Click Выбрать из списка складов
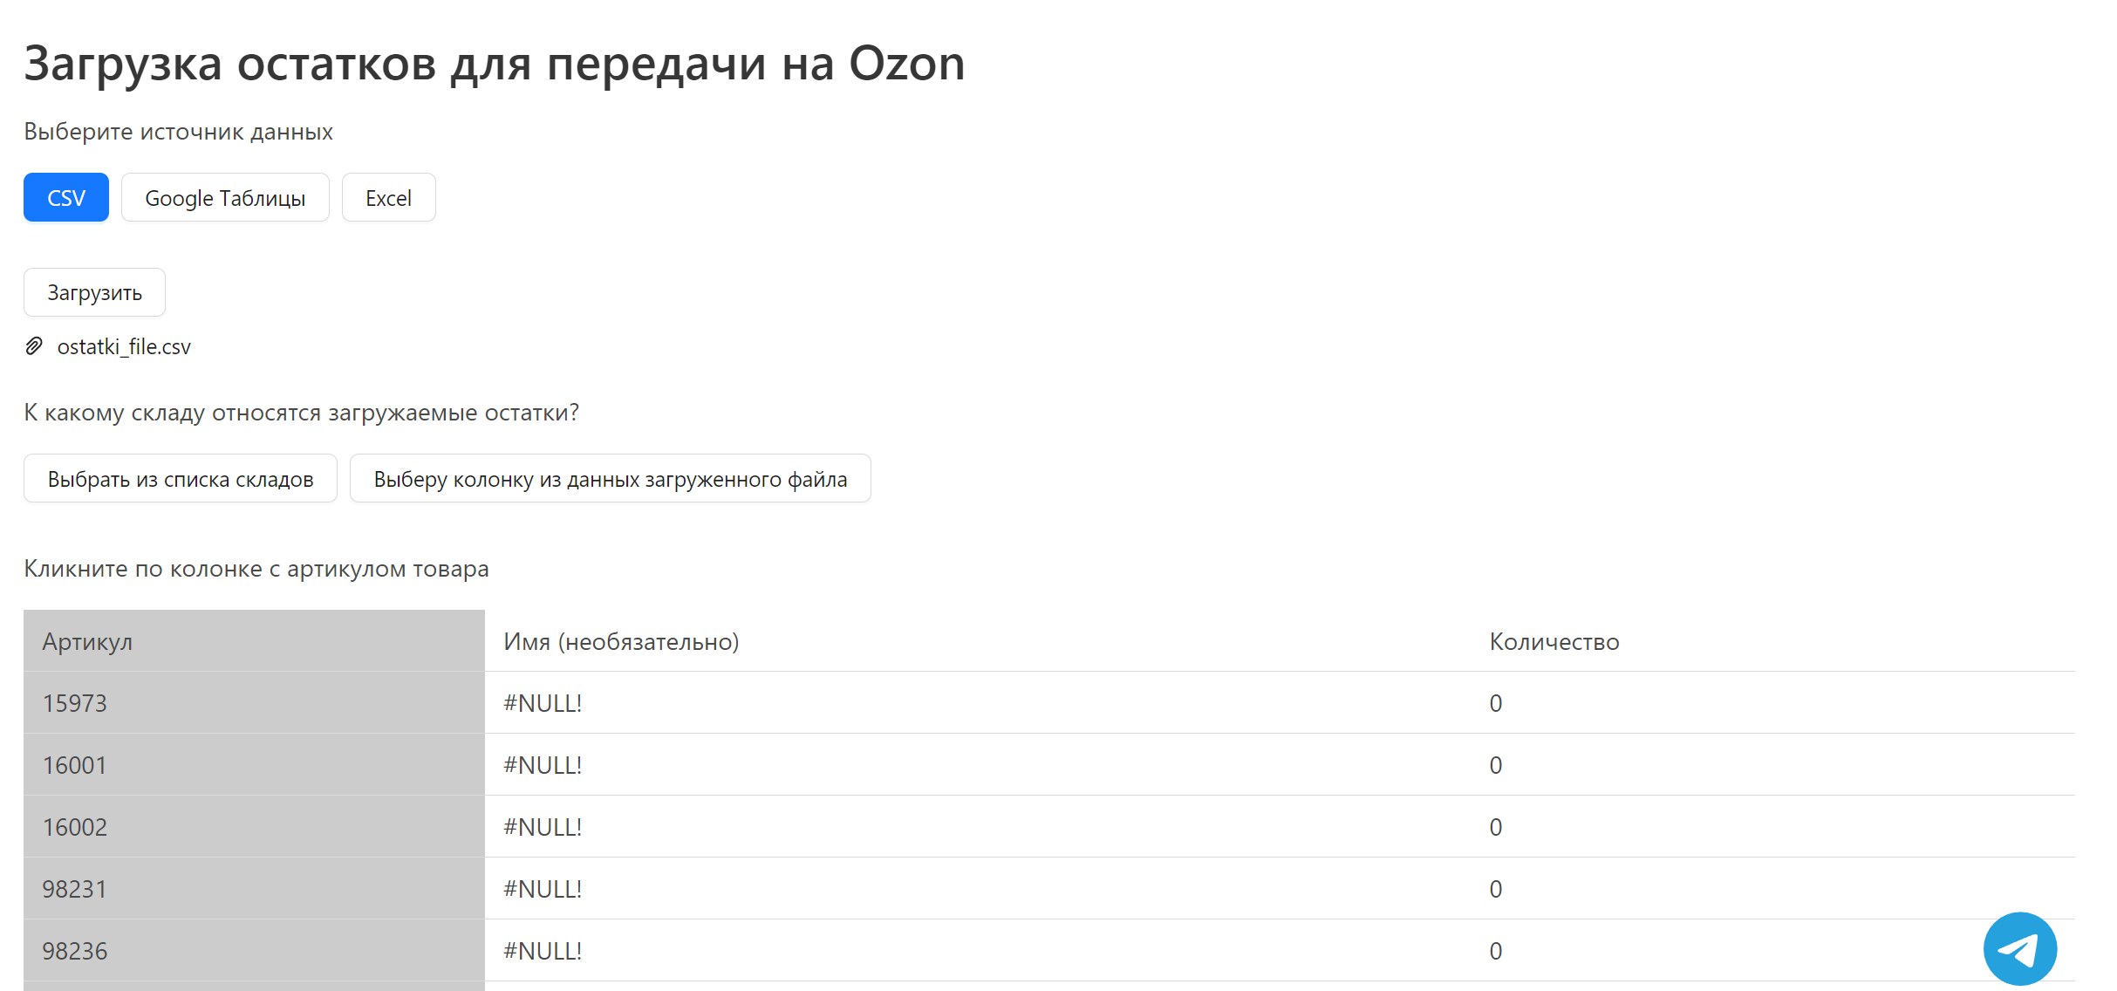 tap(181, 479)
